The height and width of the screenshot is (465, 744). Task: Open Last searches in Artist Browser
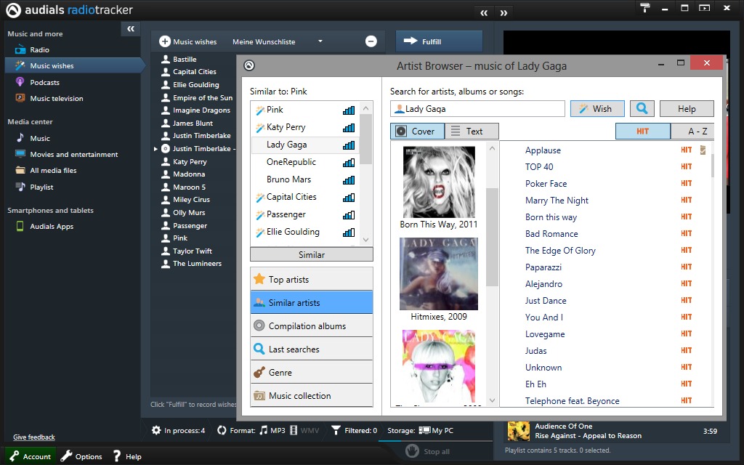tap(312, 349)
